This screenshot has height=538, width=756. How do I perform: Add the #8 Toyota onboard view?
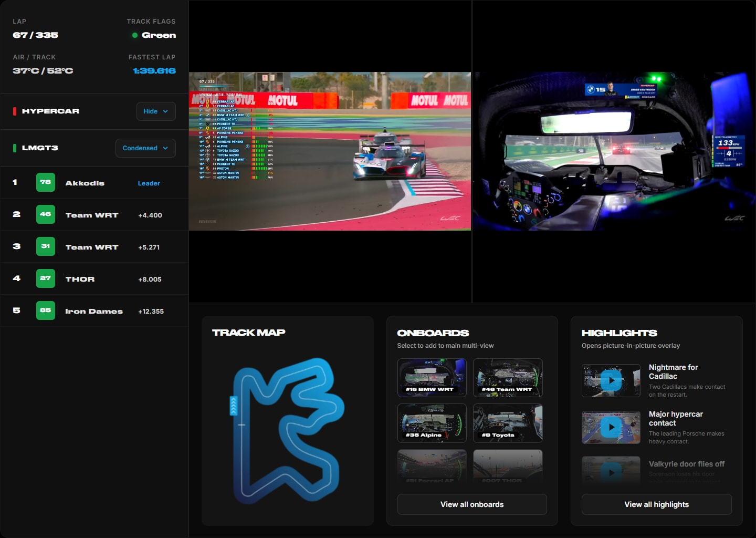coord(507,423)
